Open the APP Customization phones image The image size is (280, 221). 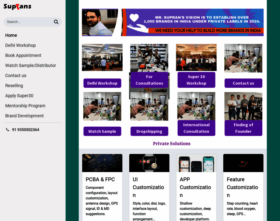pyautogui.click(x=196, y=163)
